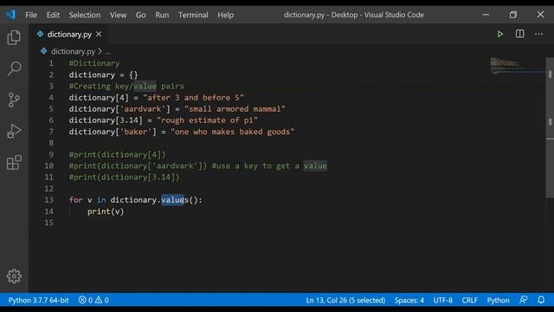Click string "rough estimate of pi"
The height and width of the screenshot is (312, 554).
[x=207, y=120]
